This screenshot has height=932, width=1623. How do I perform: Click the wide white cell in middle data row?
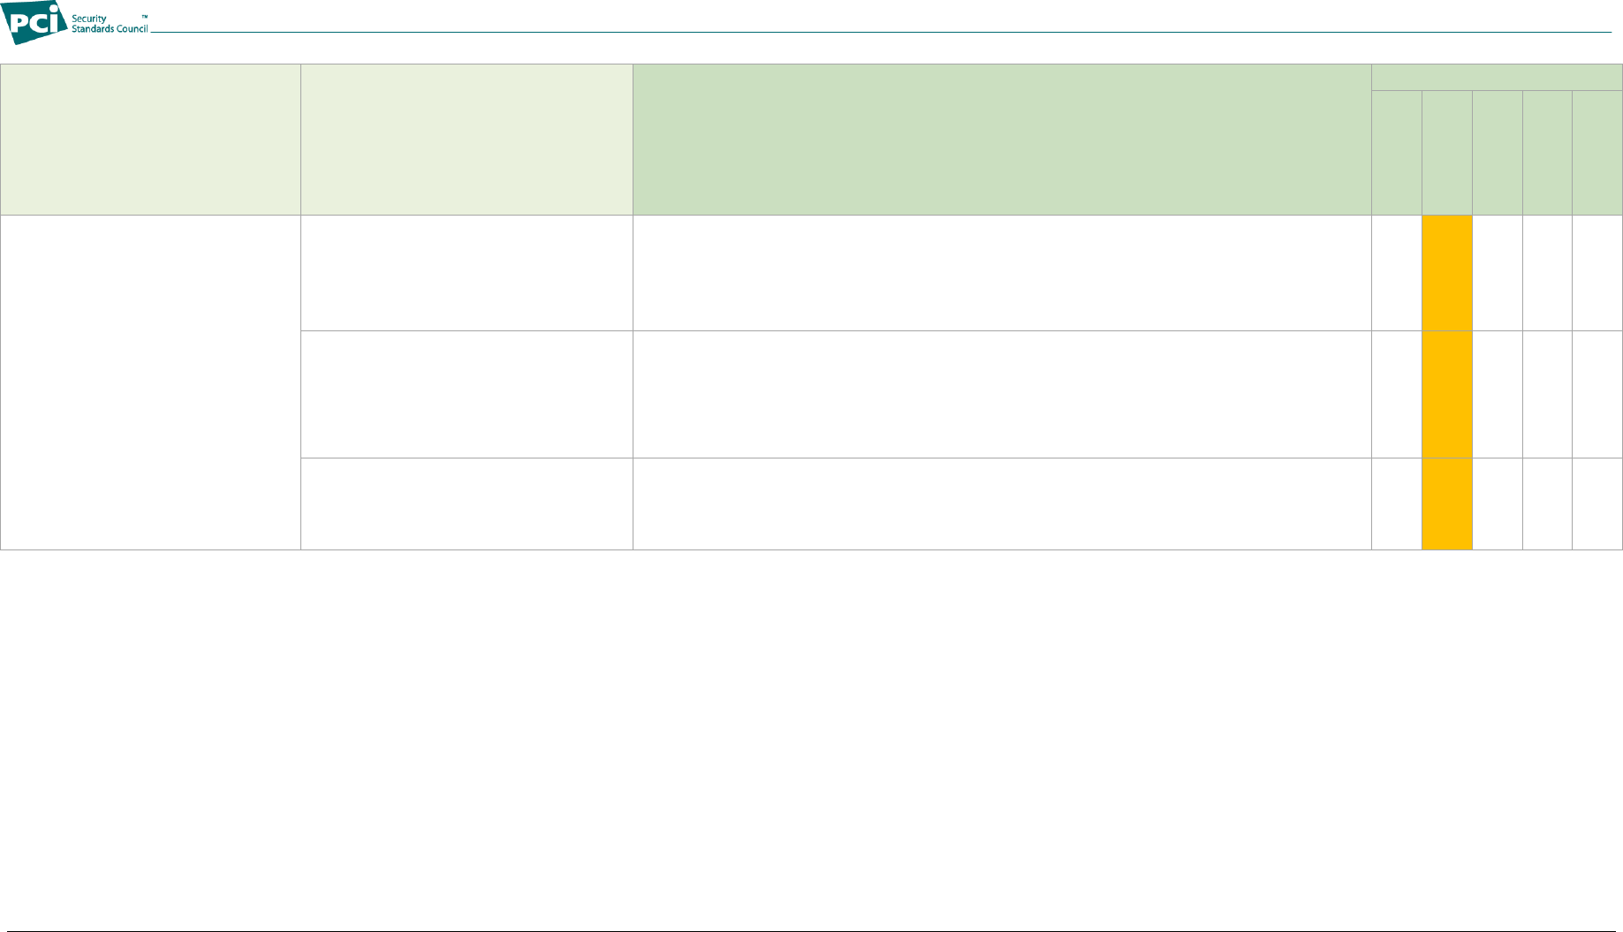[1002, 395]
